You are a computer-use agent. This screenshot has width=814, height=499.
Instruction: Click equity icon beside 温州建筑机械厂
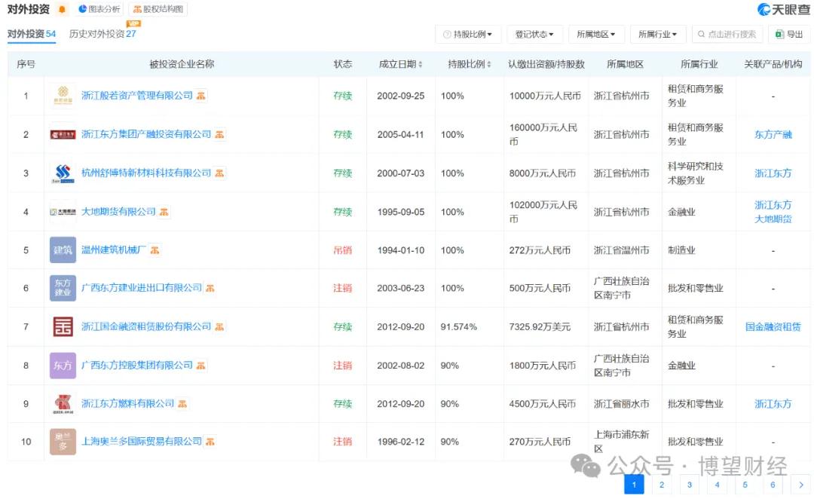155,250
